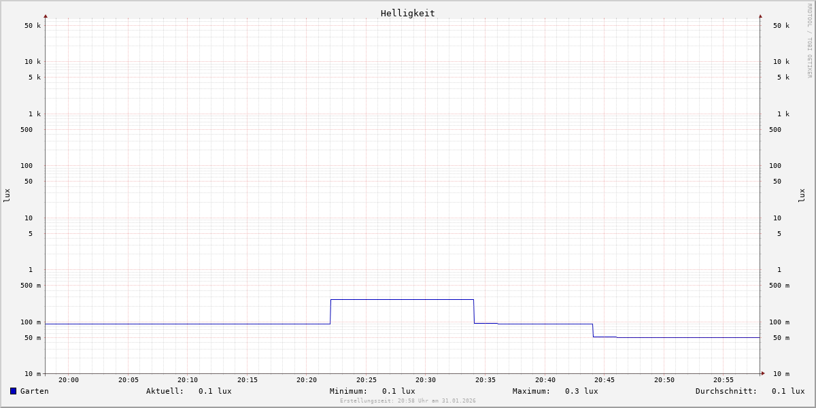Screen dimensions: 816x408
Task: Click the vertical 'lux' label on left axis
Action: 7,196
